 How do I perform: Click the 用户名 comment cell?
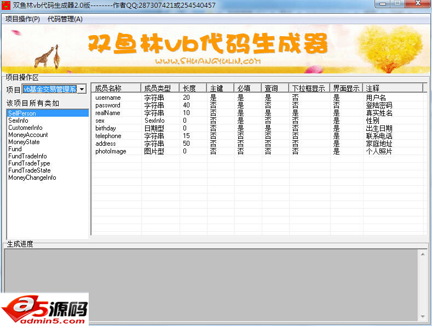(x=376, y=98)
